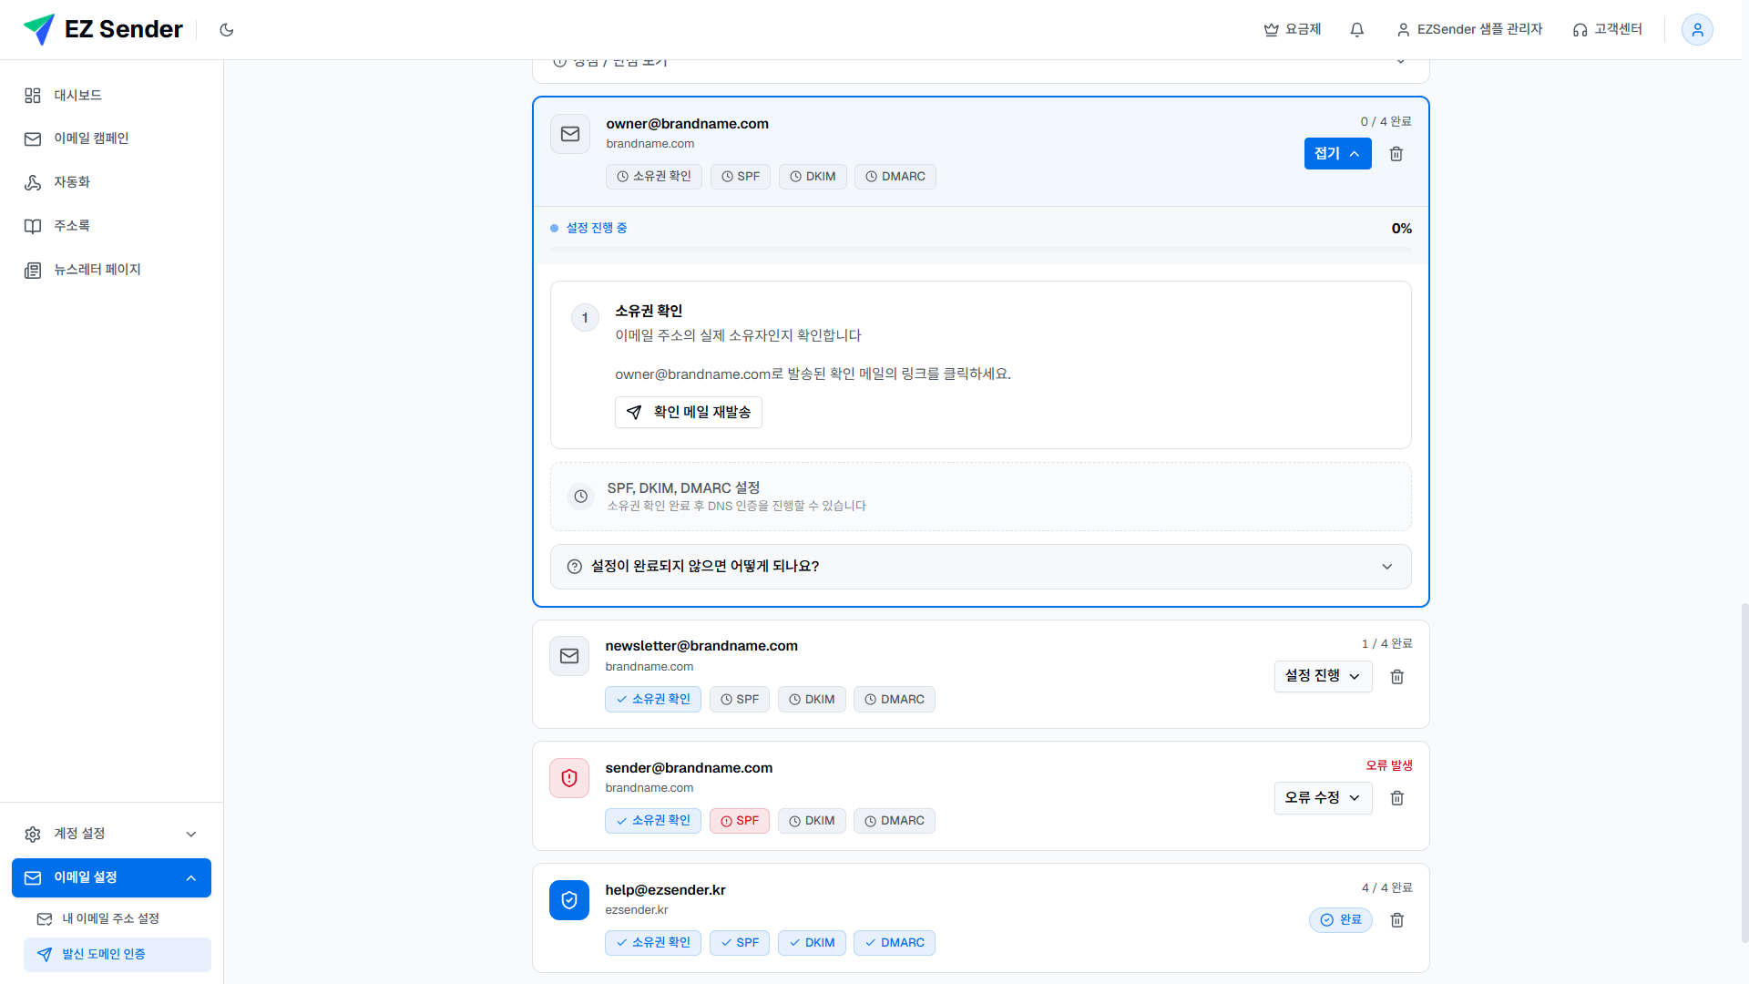This screenshot has width=1749, height=984.
Task: Click sender@brandname.com error shield icon
Action: (569, 778)
